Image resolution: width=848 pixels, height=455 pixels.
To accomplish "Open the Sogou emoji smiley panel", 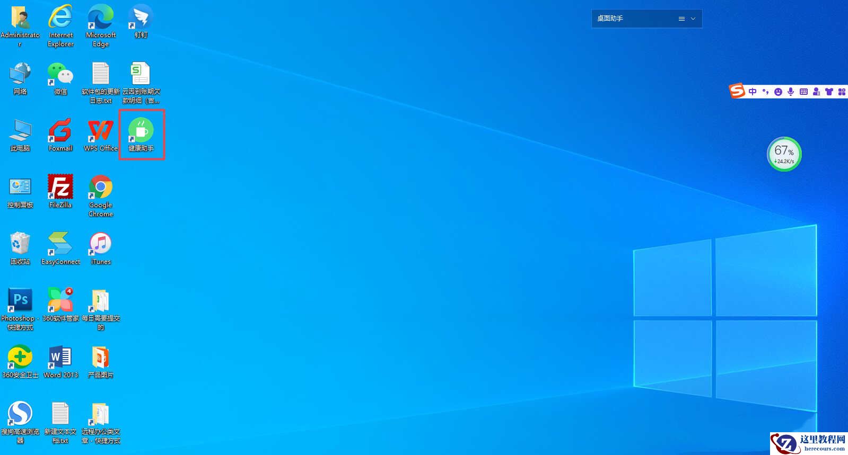I will [x=778, y=92].
